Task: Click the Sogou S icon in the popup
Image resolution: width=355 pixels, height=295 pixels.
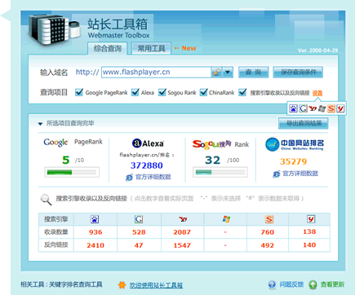Action: coord(331,108)
